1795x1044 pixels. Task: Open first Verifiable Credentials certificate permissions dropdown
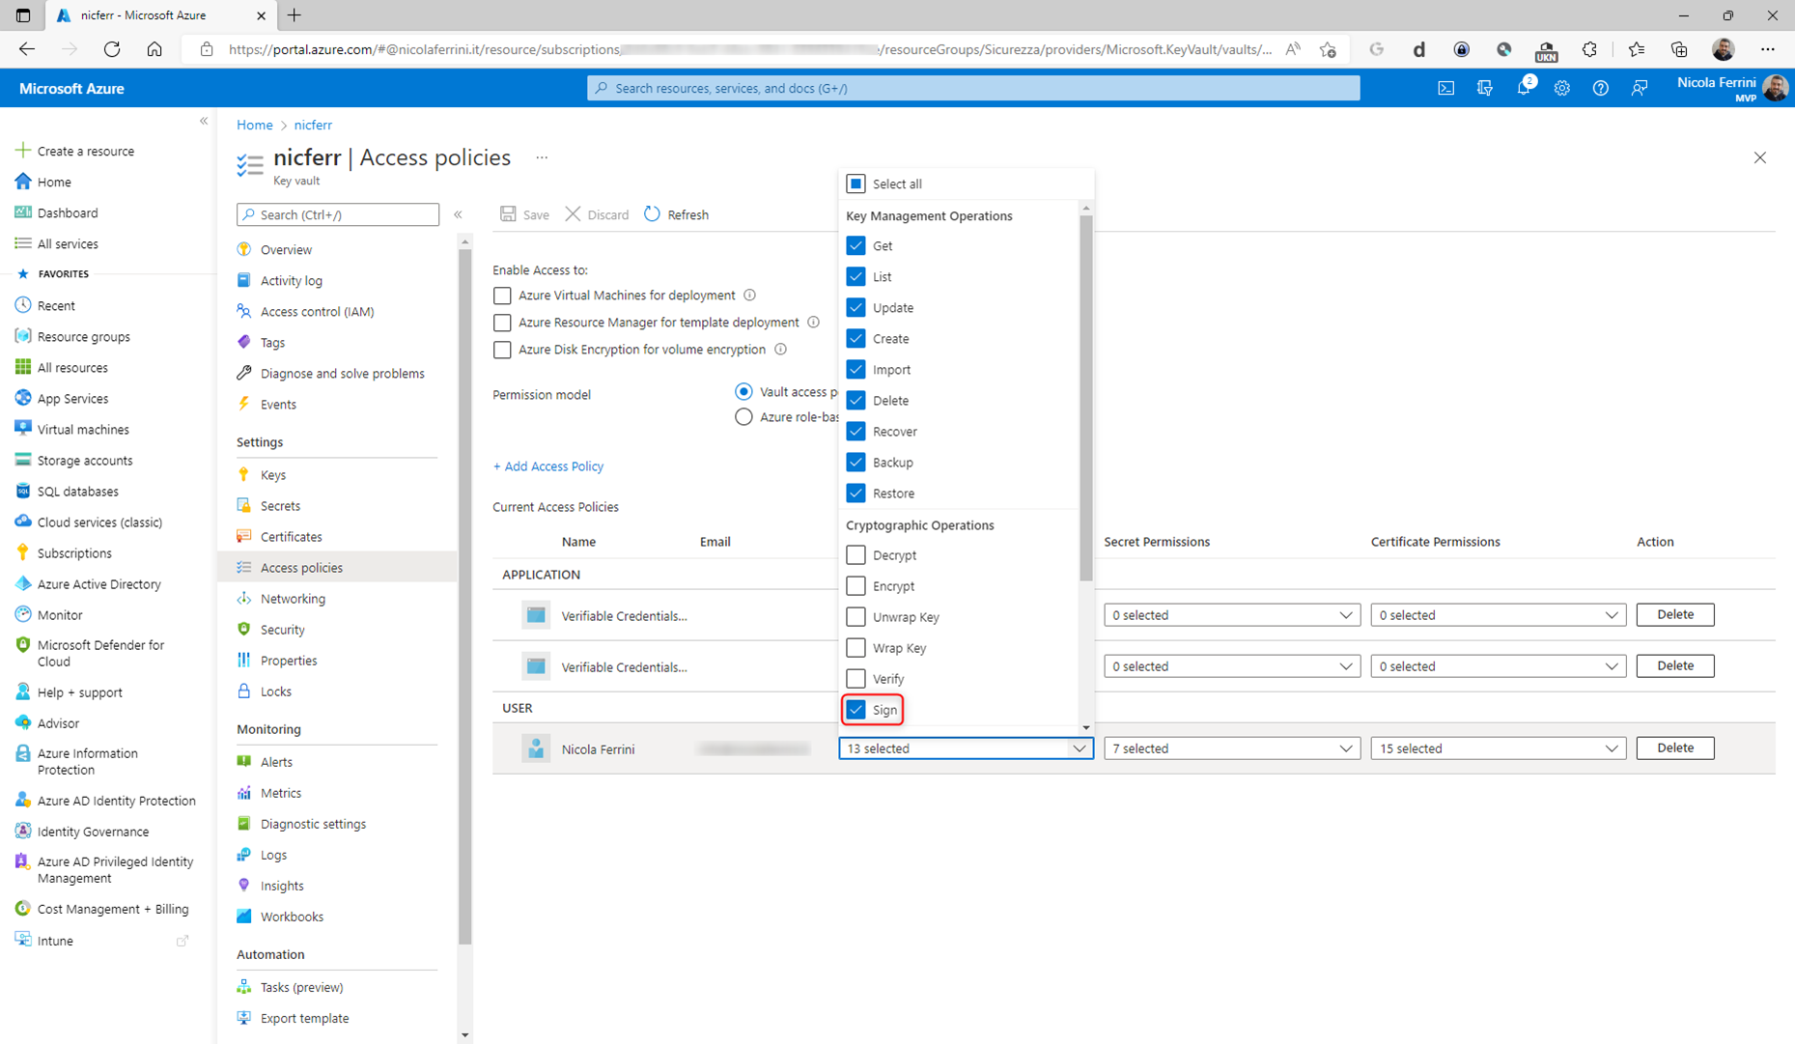tap(1499, 615)
